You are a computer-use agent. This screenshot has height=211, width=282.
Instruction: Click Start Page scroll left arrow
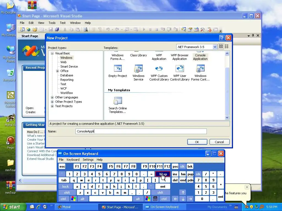pyautogui.click(x=20, y=180)
